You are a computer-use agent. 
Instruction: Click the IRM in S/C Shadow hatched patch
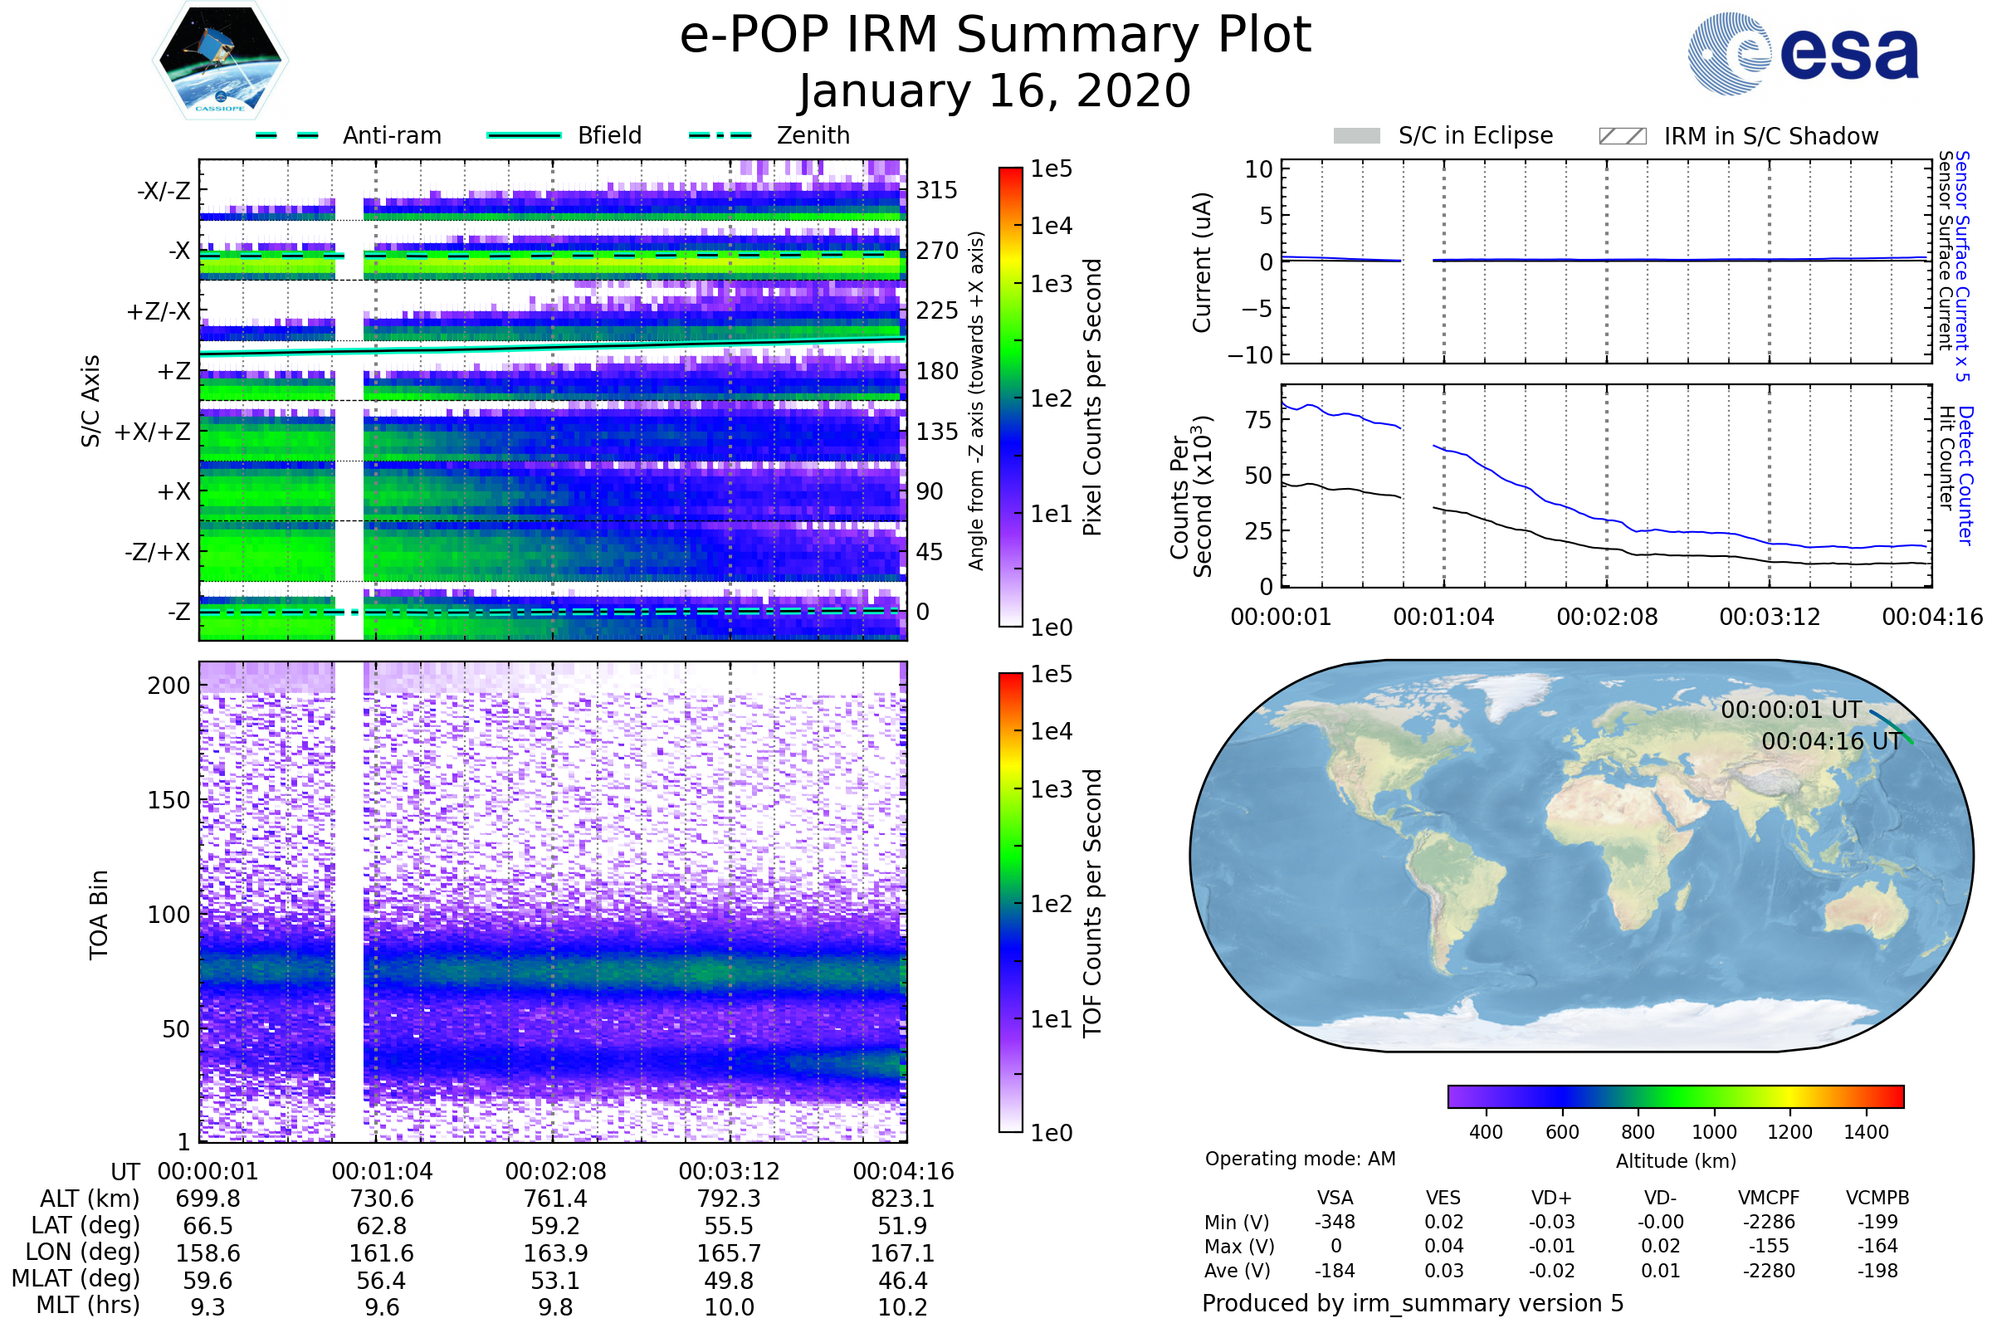[x=1622, y=136]
